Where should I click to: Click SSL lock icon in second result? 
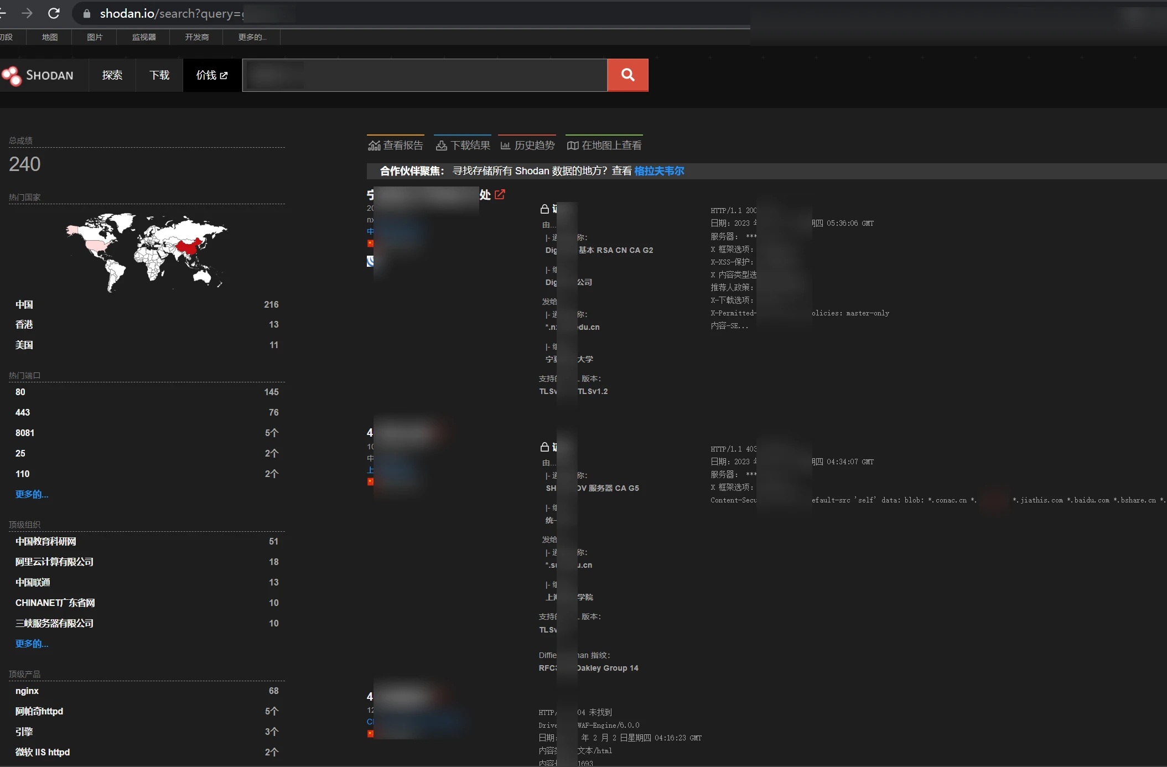(x=544, y=447)
